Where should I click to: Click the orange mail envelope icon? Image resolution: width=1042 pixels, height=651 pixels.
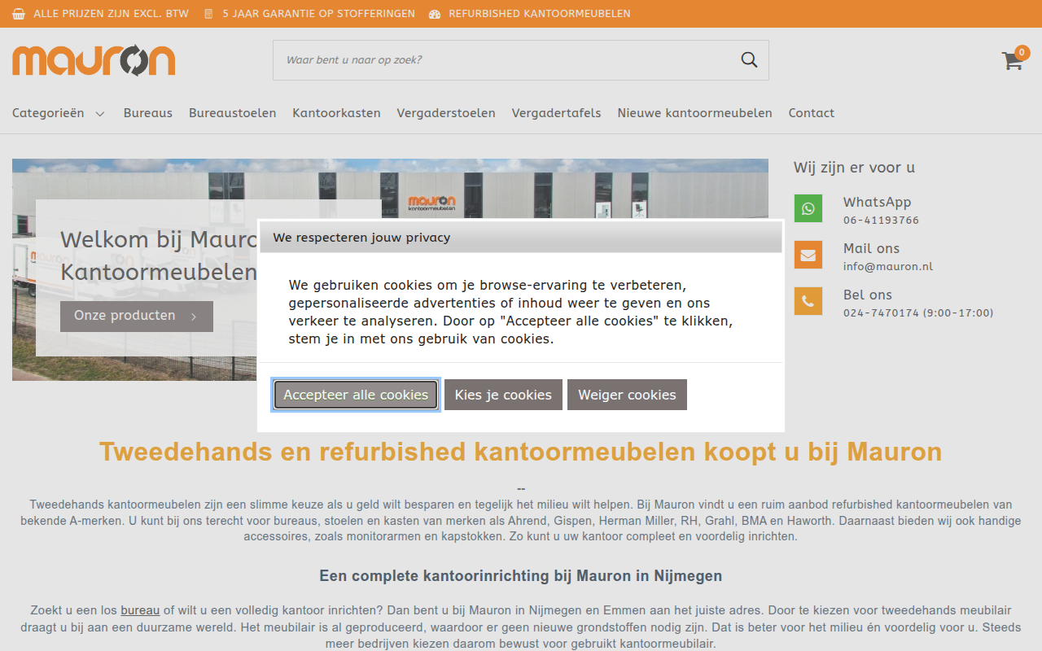(808, 255)
